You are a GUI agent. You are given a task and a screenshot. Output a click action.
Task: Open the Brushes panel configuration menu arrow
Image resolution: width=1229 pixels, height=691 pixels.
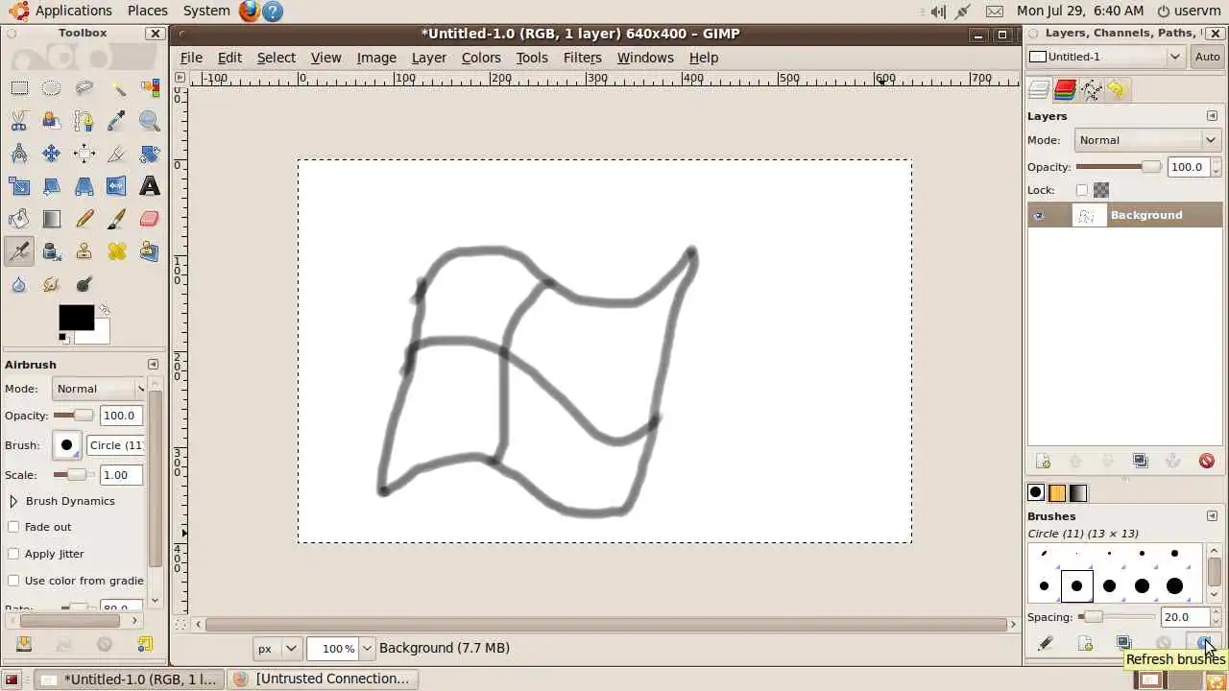pyautogui.click(x=1212, y=516)
